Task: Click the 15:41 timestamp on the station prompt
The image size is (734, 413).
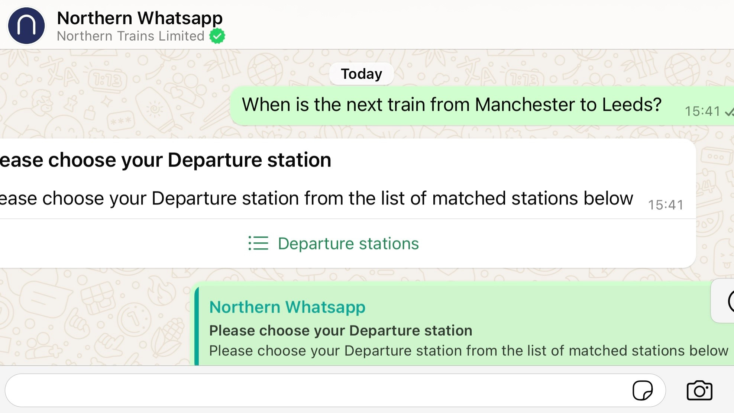Action: [x=665, y=204]
